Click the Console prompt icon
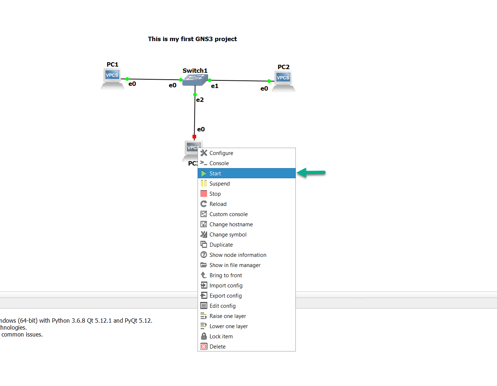The height and width of the screenshot is (386, 497). (204, 163)
